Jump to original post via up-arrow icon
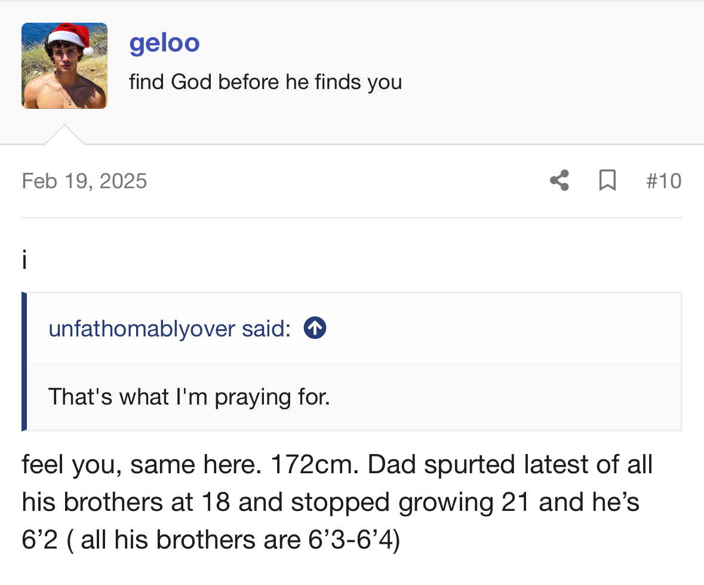The width and height of the screenshot is (704, 585). click(x=315, y=328)
